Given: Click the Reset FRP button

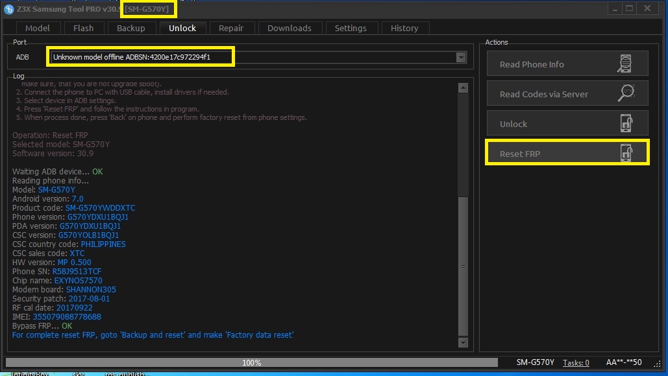Looking at the screenshot, I should click(x=567, y=153).
